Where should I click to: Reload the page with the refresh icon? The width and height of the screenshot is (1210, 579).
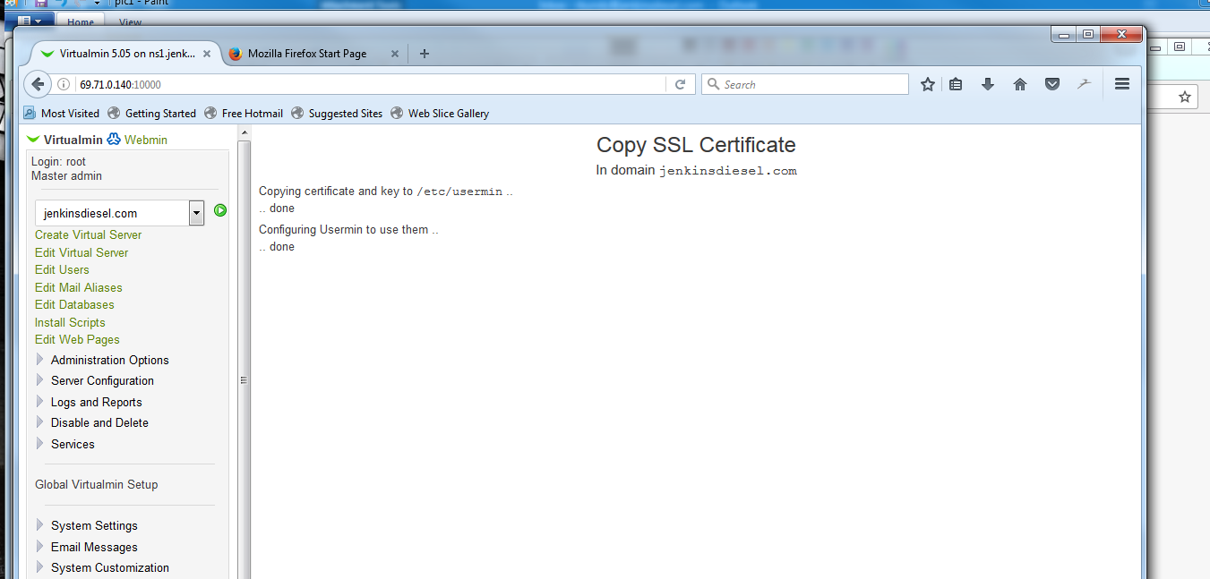click(680, 84)
